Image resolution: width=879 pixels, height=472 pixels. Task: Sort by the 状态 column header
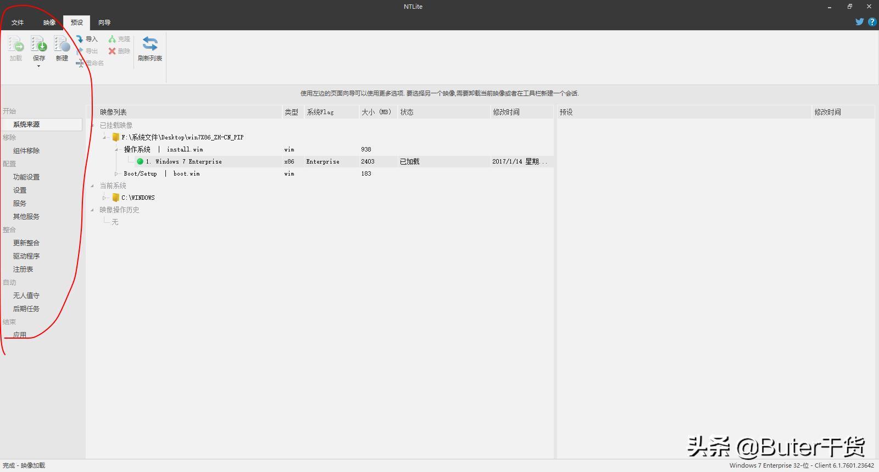point(444,112)
